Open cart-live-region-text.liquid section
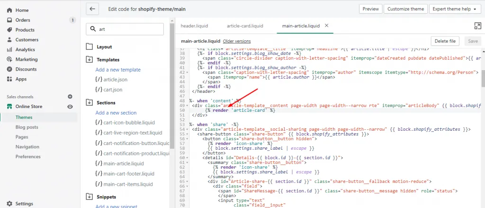This screenshot has width=485, height=208. [129, 133]
